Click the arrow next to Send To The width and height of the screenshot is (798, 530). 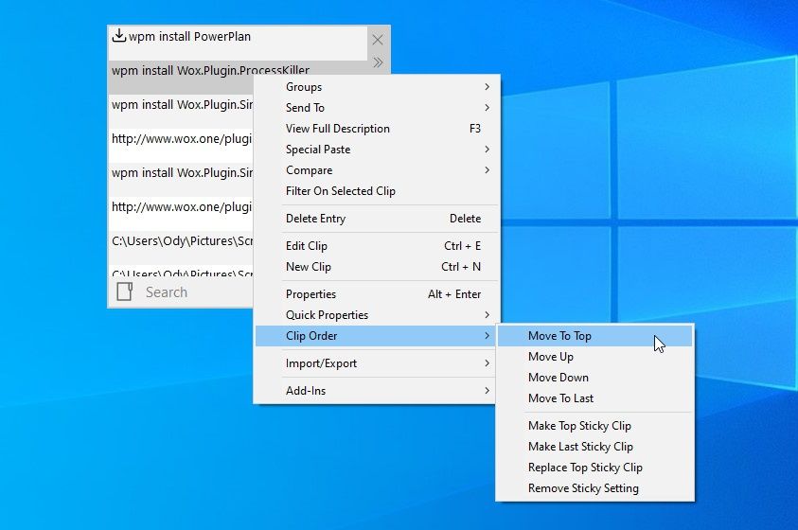tap(488, 108)
